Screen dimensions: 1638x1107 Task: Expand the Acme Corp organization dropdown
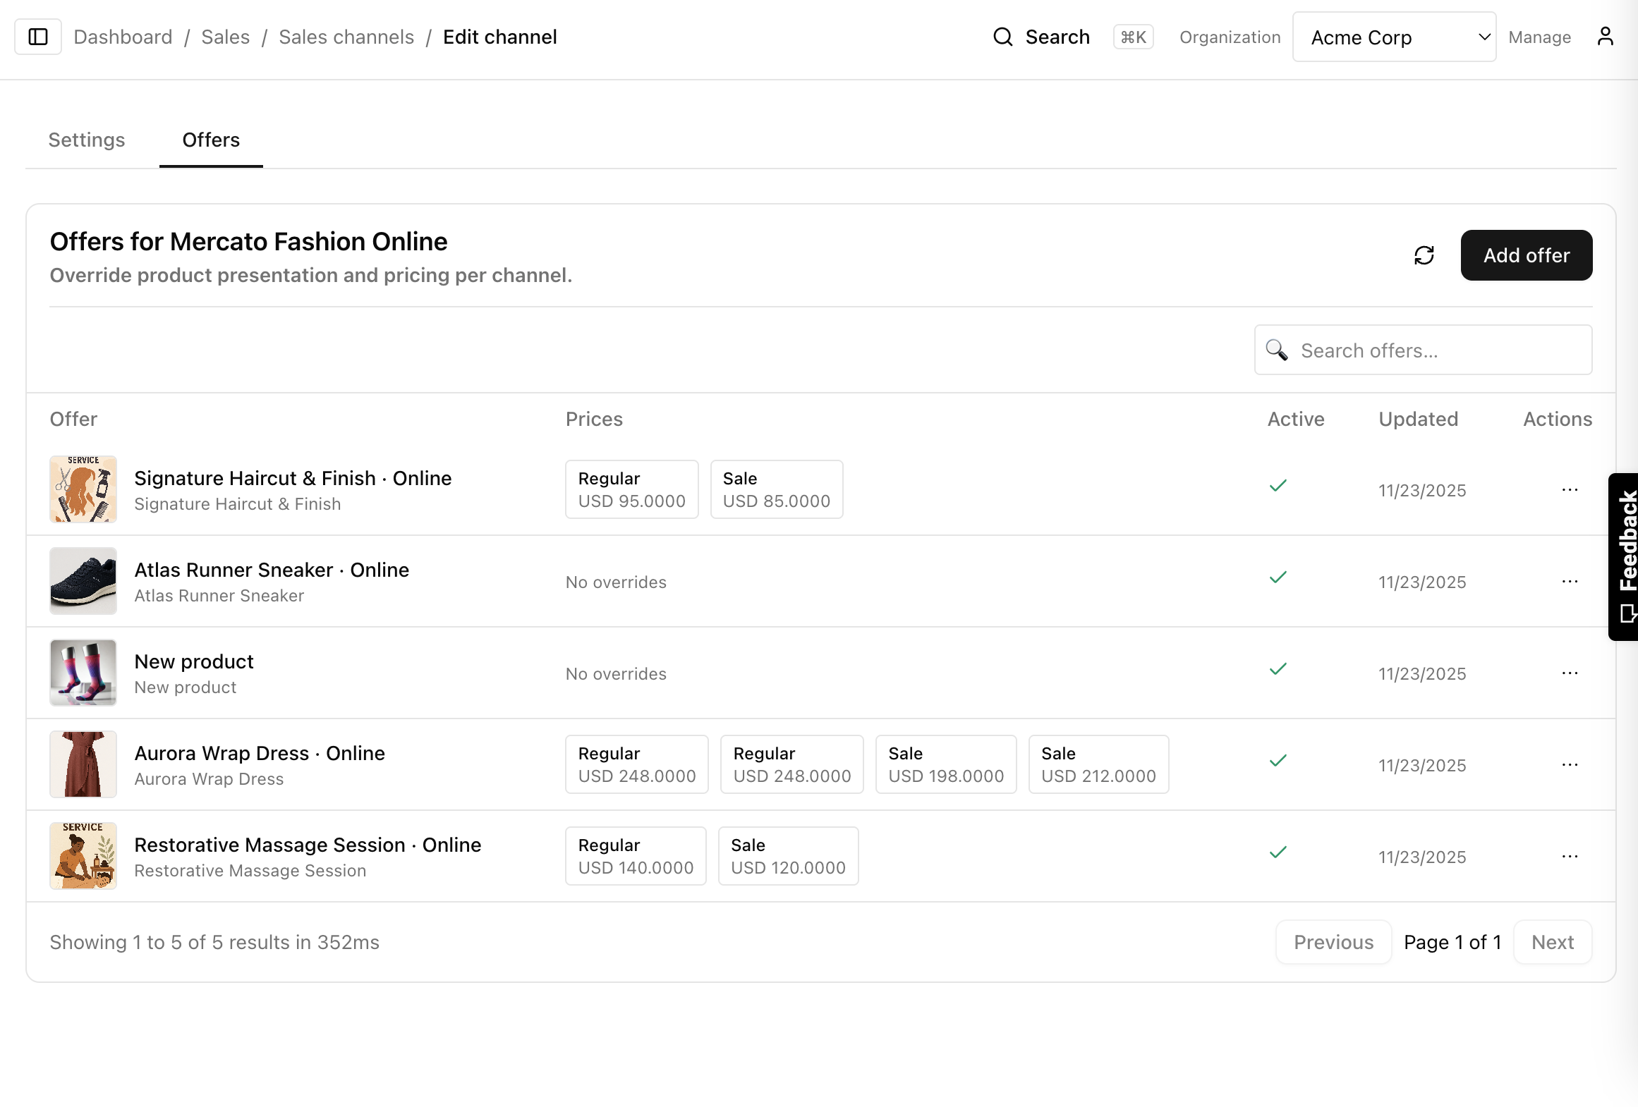(x=1394, y=37)
